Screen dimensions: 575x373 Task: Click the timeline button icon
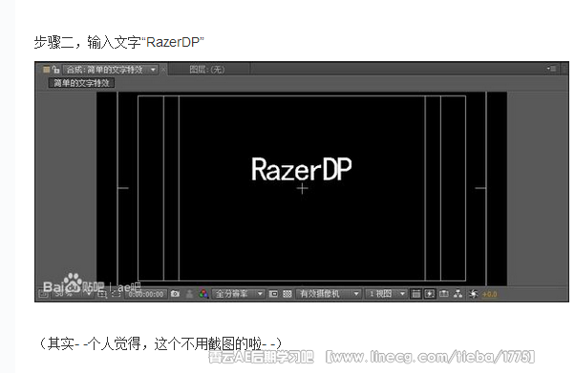tap(444, 294)
